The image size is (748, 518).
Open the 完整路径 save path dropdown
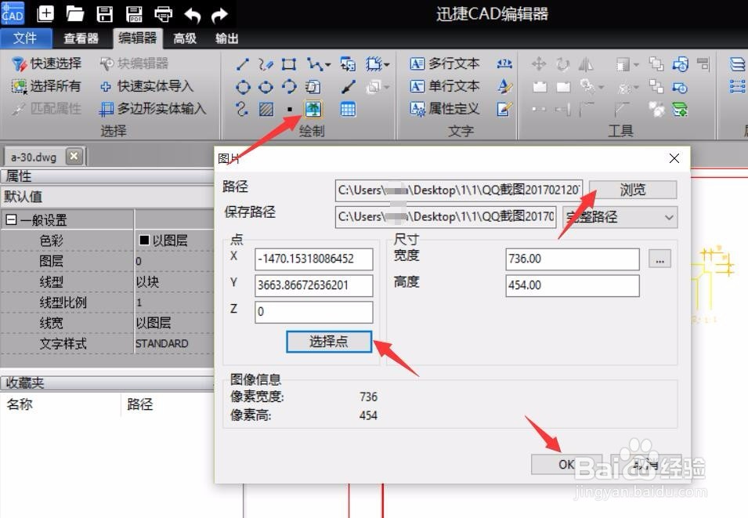(620, 217)
